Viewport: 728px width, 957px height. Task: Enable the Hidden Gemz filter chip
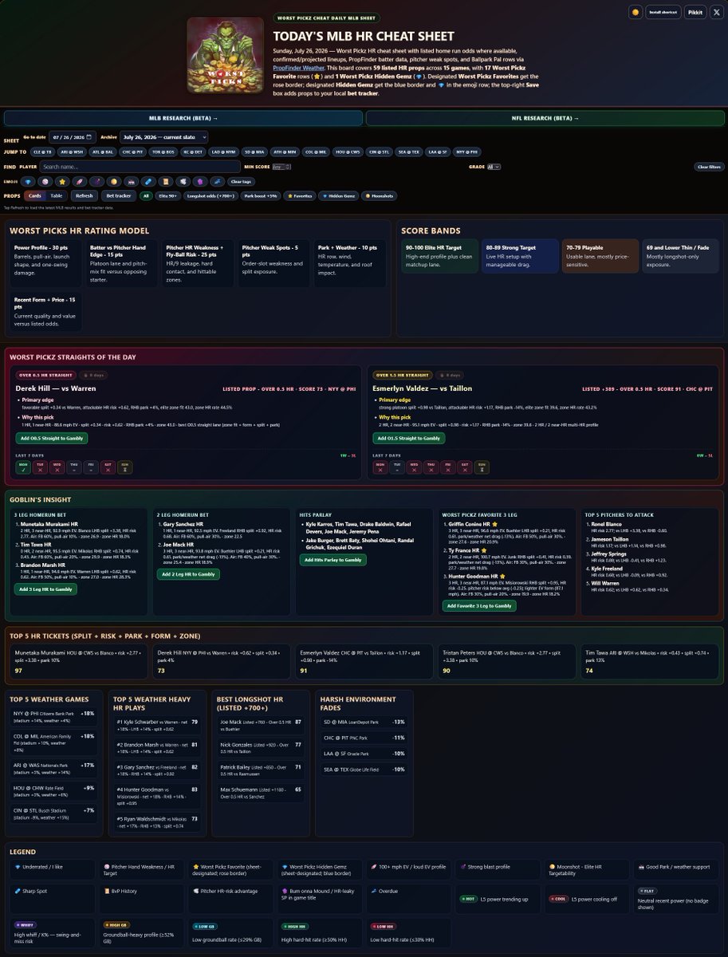(339, 195)
